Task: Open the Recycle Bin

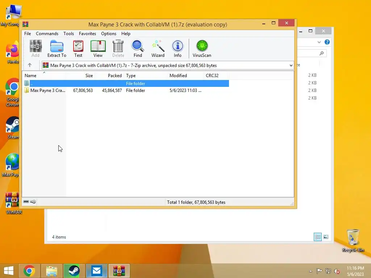Action: (353, 241)
